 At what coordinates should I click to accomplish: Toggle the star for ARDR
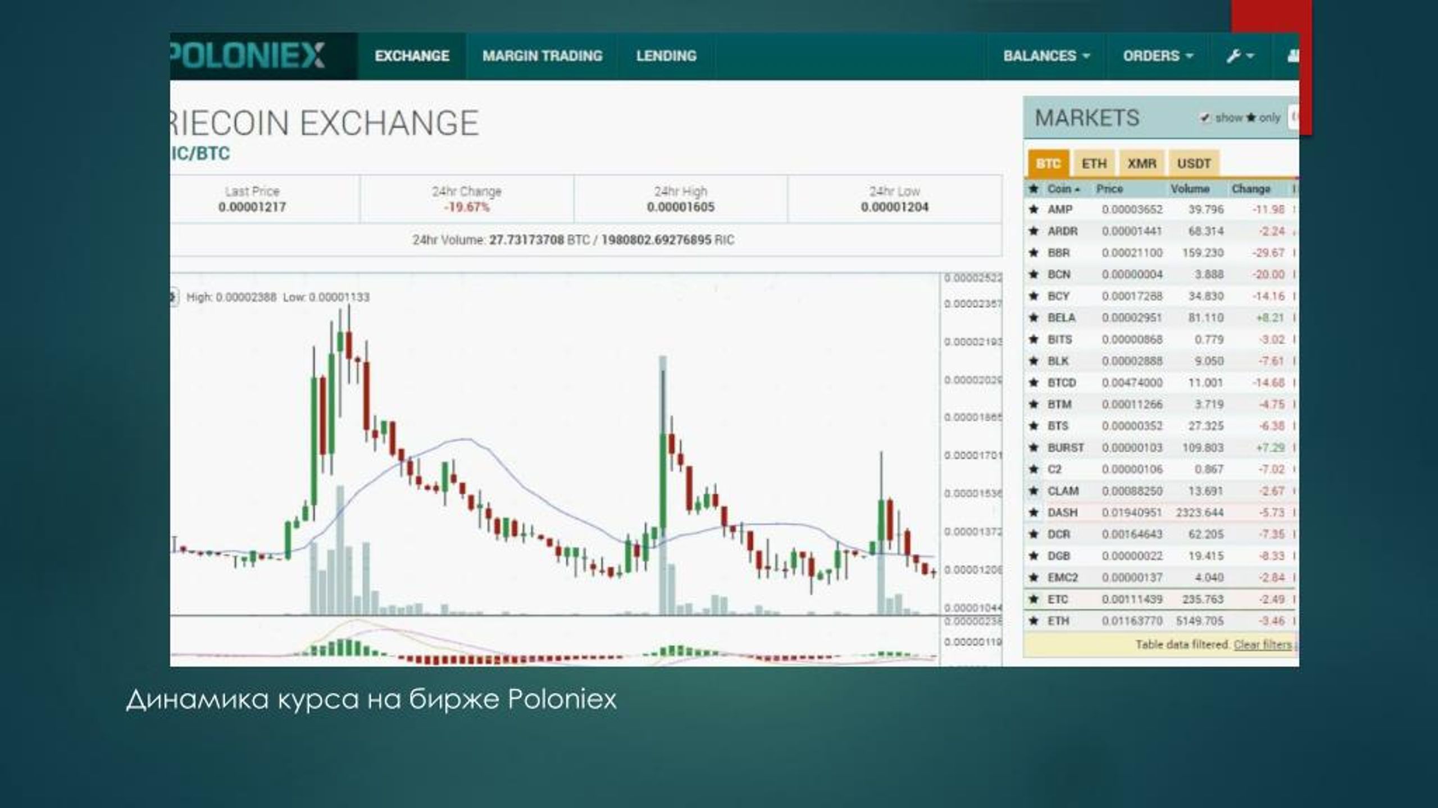click(1034, 231)
